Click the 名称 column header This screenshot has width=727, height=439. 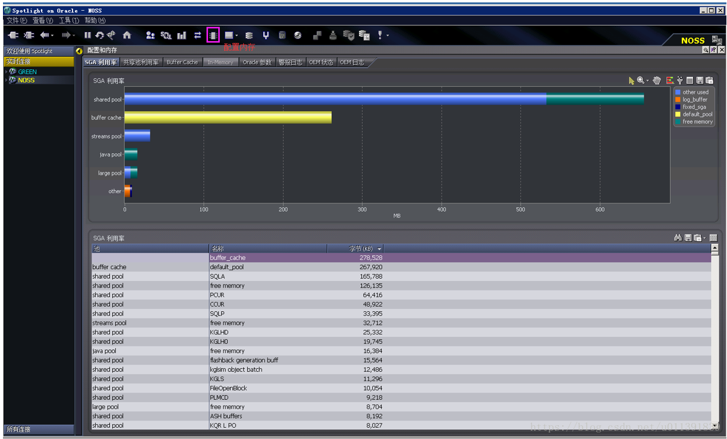tap(267, 248)
